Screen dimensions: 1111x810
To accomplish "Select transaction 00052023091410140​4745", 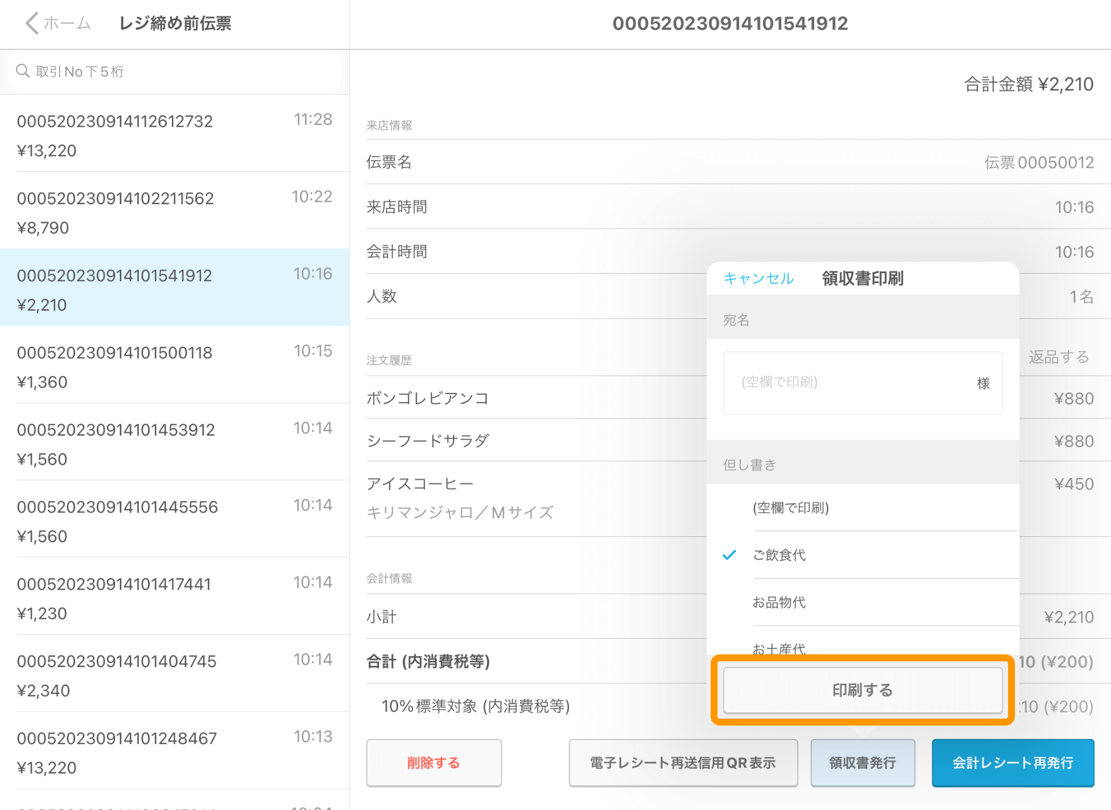I will (x=174, y=673).
